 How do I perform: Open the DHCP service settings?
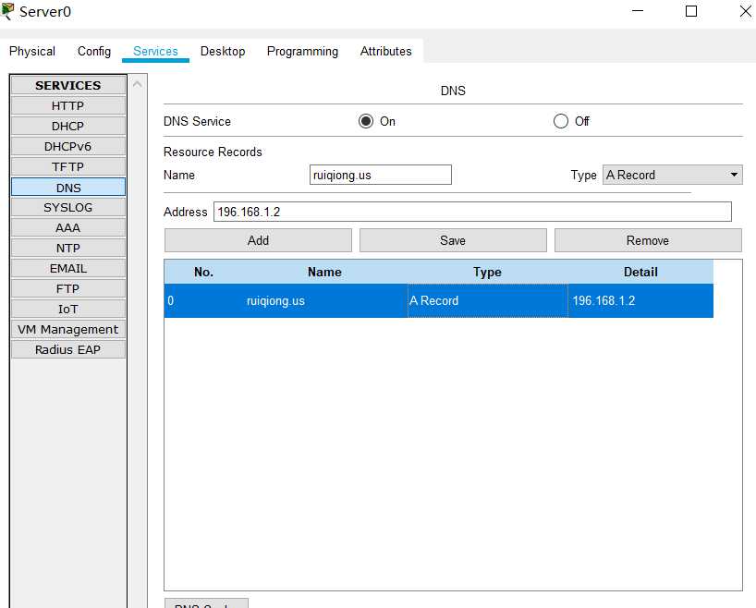(68, 126)
